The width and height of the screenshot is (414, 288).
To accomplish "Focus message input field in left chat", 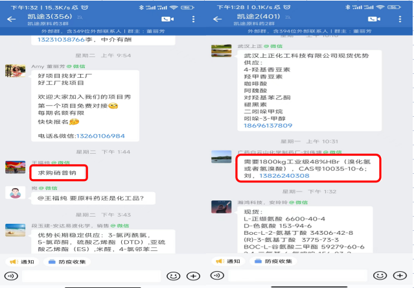I will (x=91, y=276).
